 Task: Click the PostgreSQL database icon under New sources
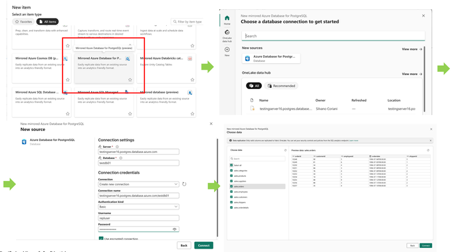click(247, 59)
